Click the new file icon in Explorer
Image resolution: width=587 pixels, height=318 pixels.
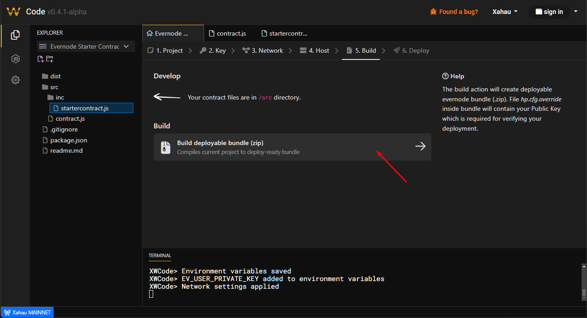click(x=41, y=59)
